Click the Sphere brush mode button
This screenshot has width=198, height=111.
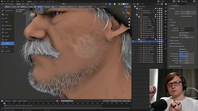(x=40, y=7)
